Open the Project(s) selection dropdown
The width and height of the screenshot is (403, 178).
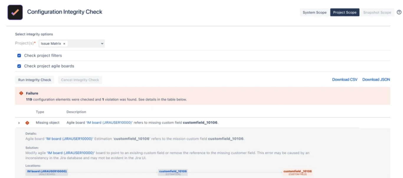pos(102,43)
